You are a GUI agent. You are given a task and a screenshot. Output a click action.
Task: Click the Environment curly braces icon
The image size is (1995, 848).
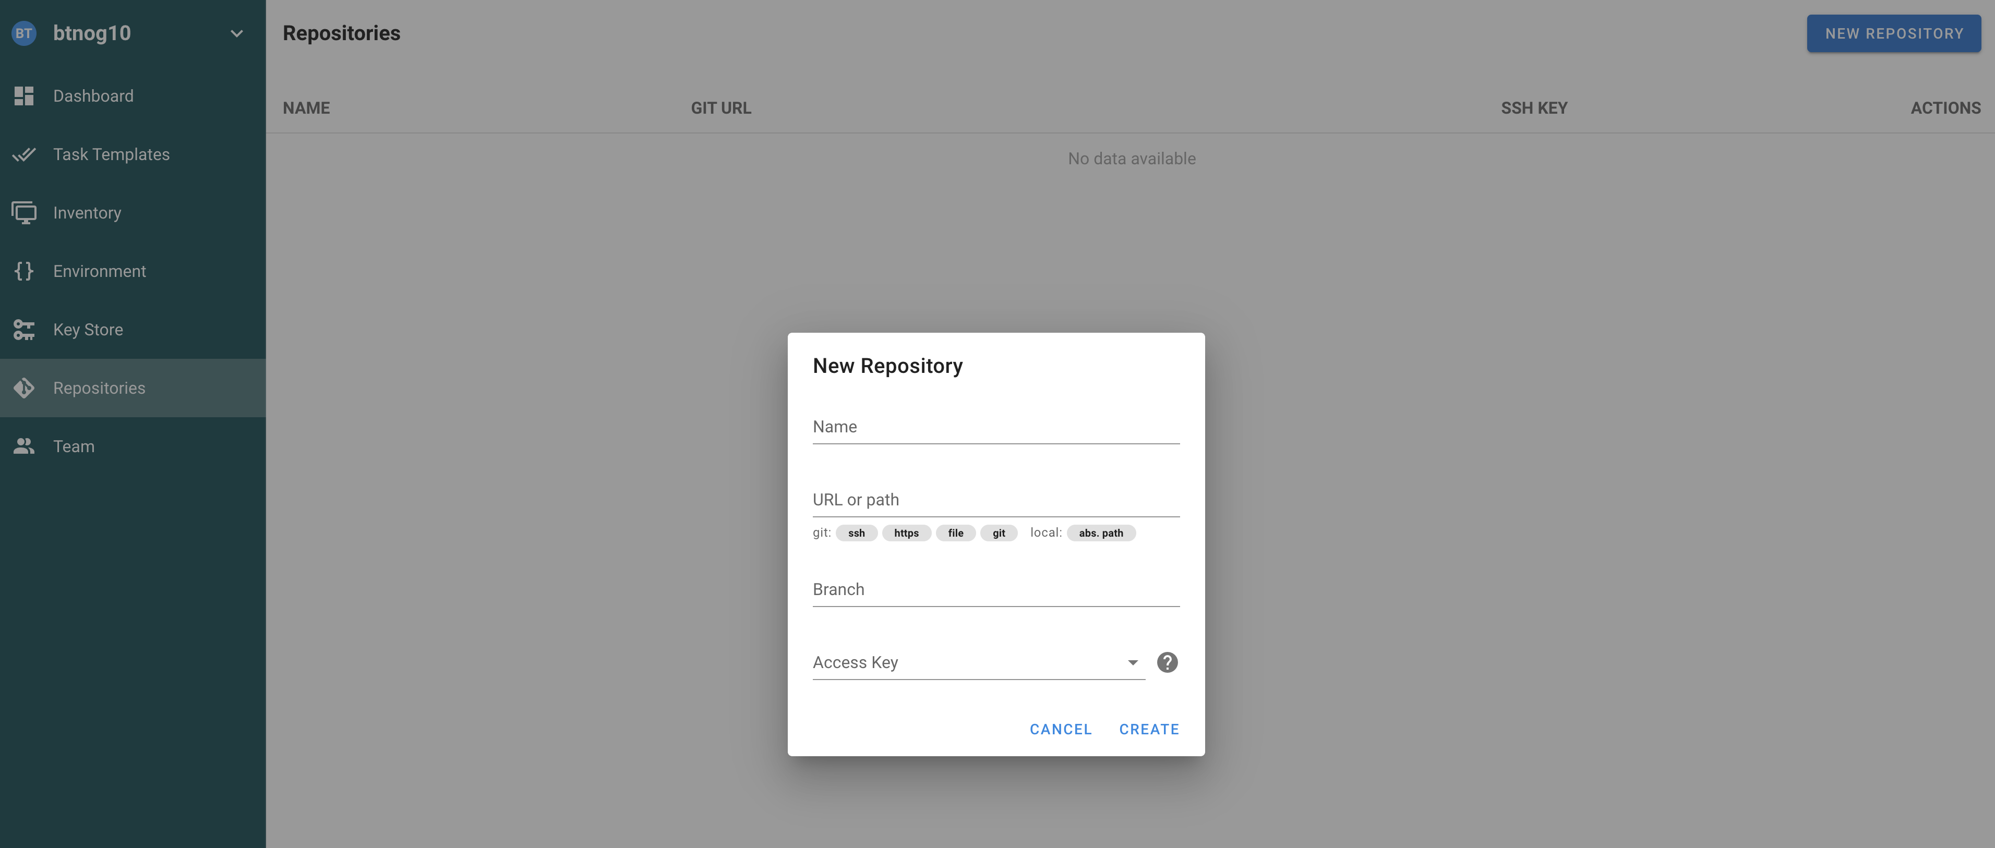pyautogui.click(x=24, y=271)
